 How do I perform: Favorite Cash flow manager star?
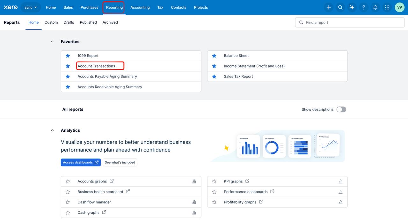pyautogui.click(x=68, y=202)
